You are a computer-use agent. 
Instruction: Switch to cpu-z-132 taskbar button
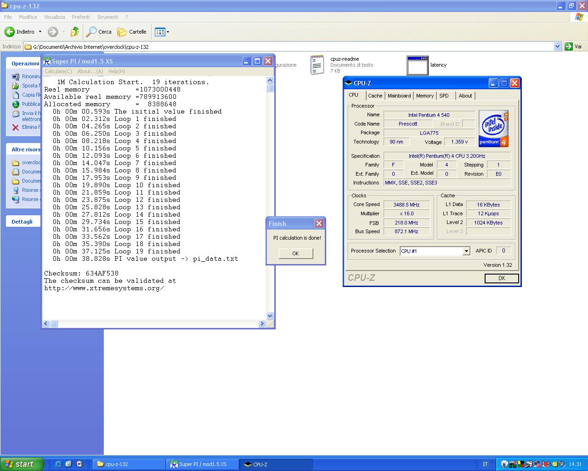(129, 464)
